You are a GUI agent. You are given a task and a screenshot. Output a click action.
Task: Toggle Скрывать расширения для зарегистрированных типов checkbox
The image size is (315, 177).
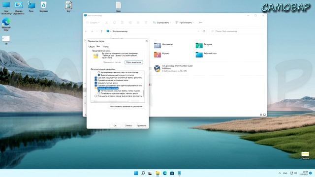pyautogui.click(x=95, y=86)
